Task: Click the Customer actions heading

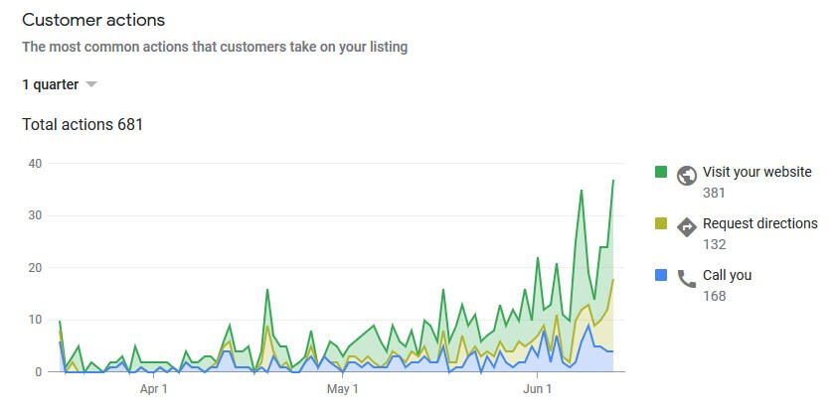Action: coord(93,20)
